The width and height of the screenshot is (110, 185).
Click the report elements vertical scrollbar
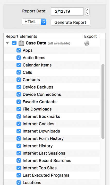click(x=103, y=101)
